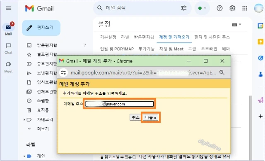Click the plus get add-ons icon
The width and height of the screenshot is (265, 161).
[x=260, y=116]
